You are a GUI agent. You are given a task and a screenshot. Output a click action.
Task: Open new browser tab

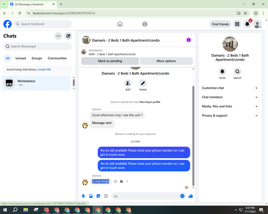(x=61, y=4)
